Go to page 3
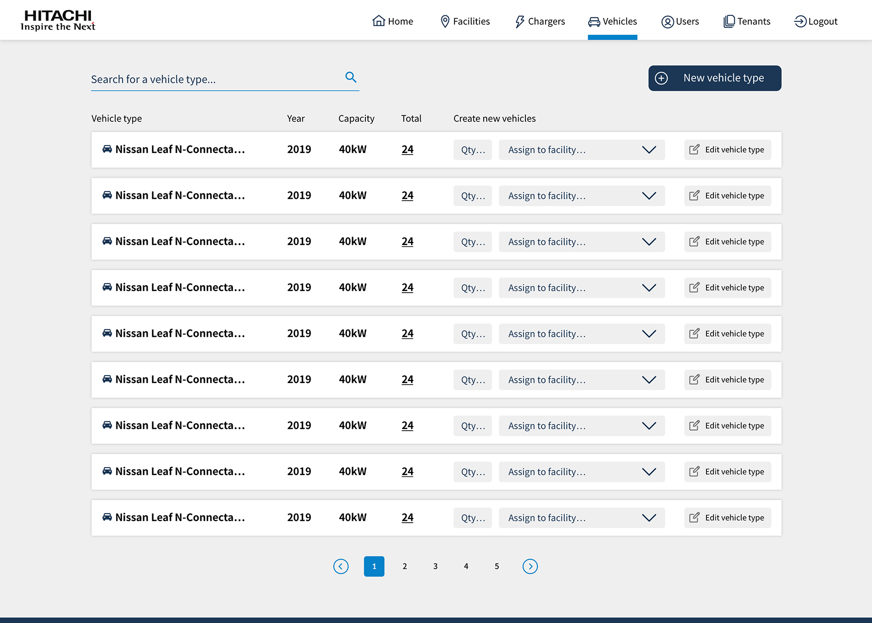This screenshot has height=623, width=872. pos(436,566)
